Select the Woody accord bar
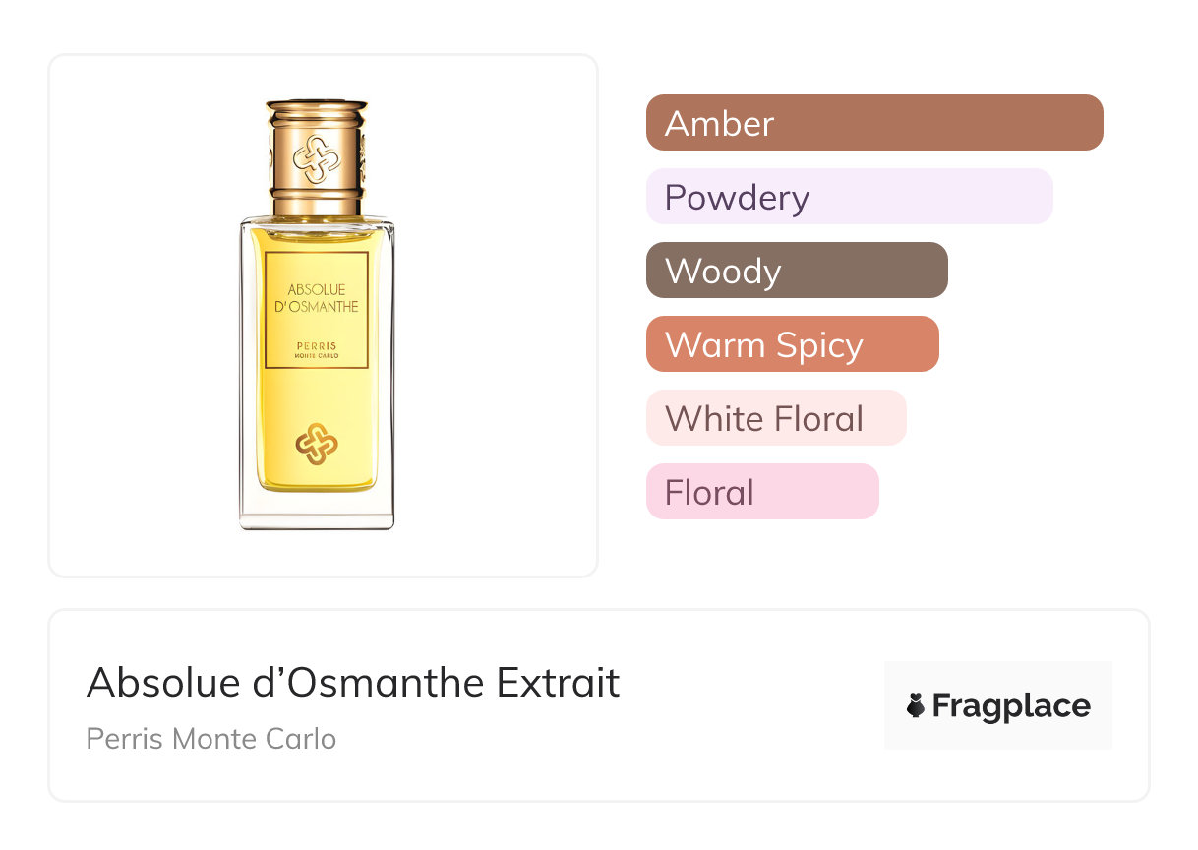 pyautogui.click(x=797, y=271)
